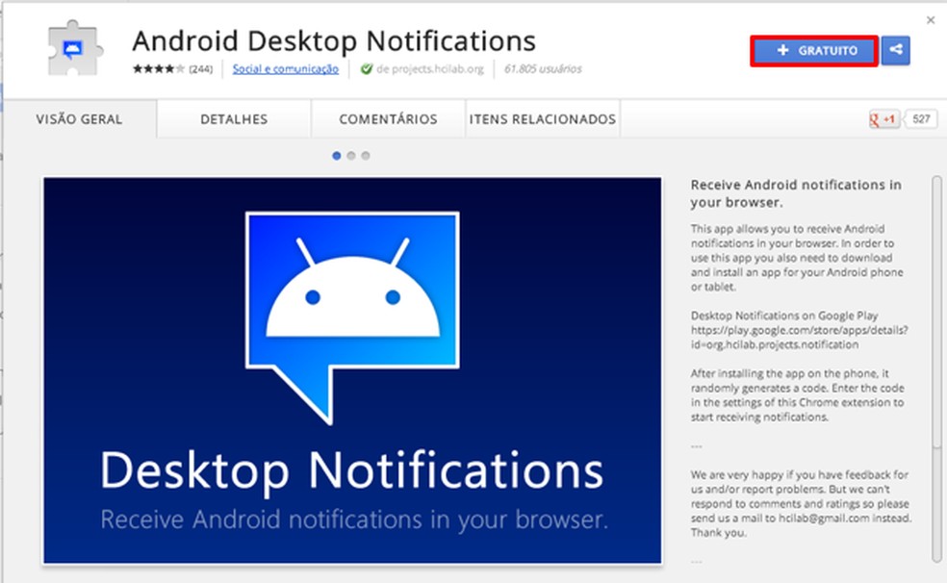Select the first screenshot carousel dot
The width and height of the screenshot is (947, 583).
click(337, 156)
